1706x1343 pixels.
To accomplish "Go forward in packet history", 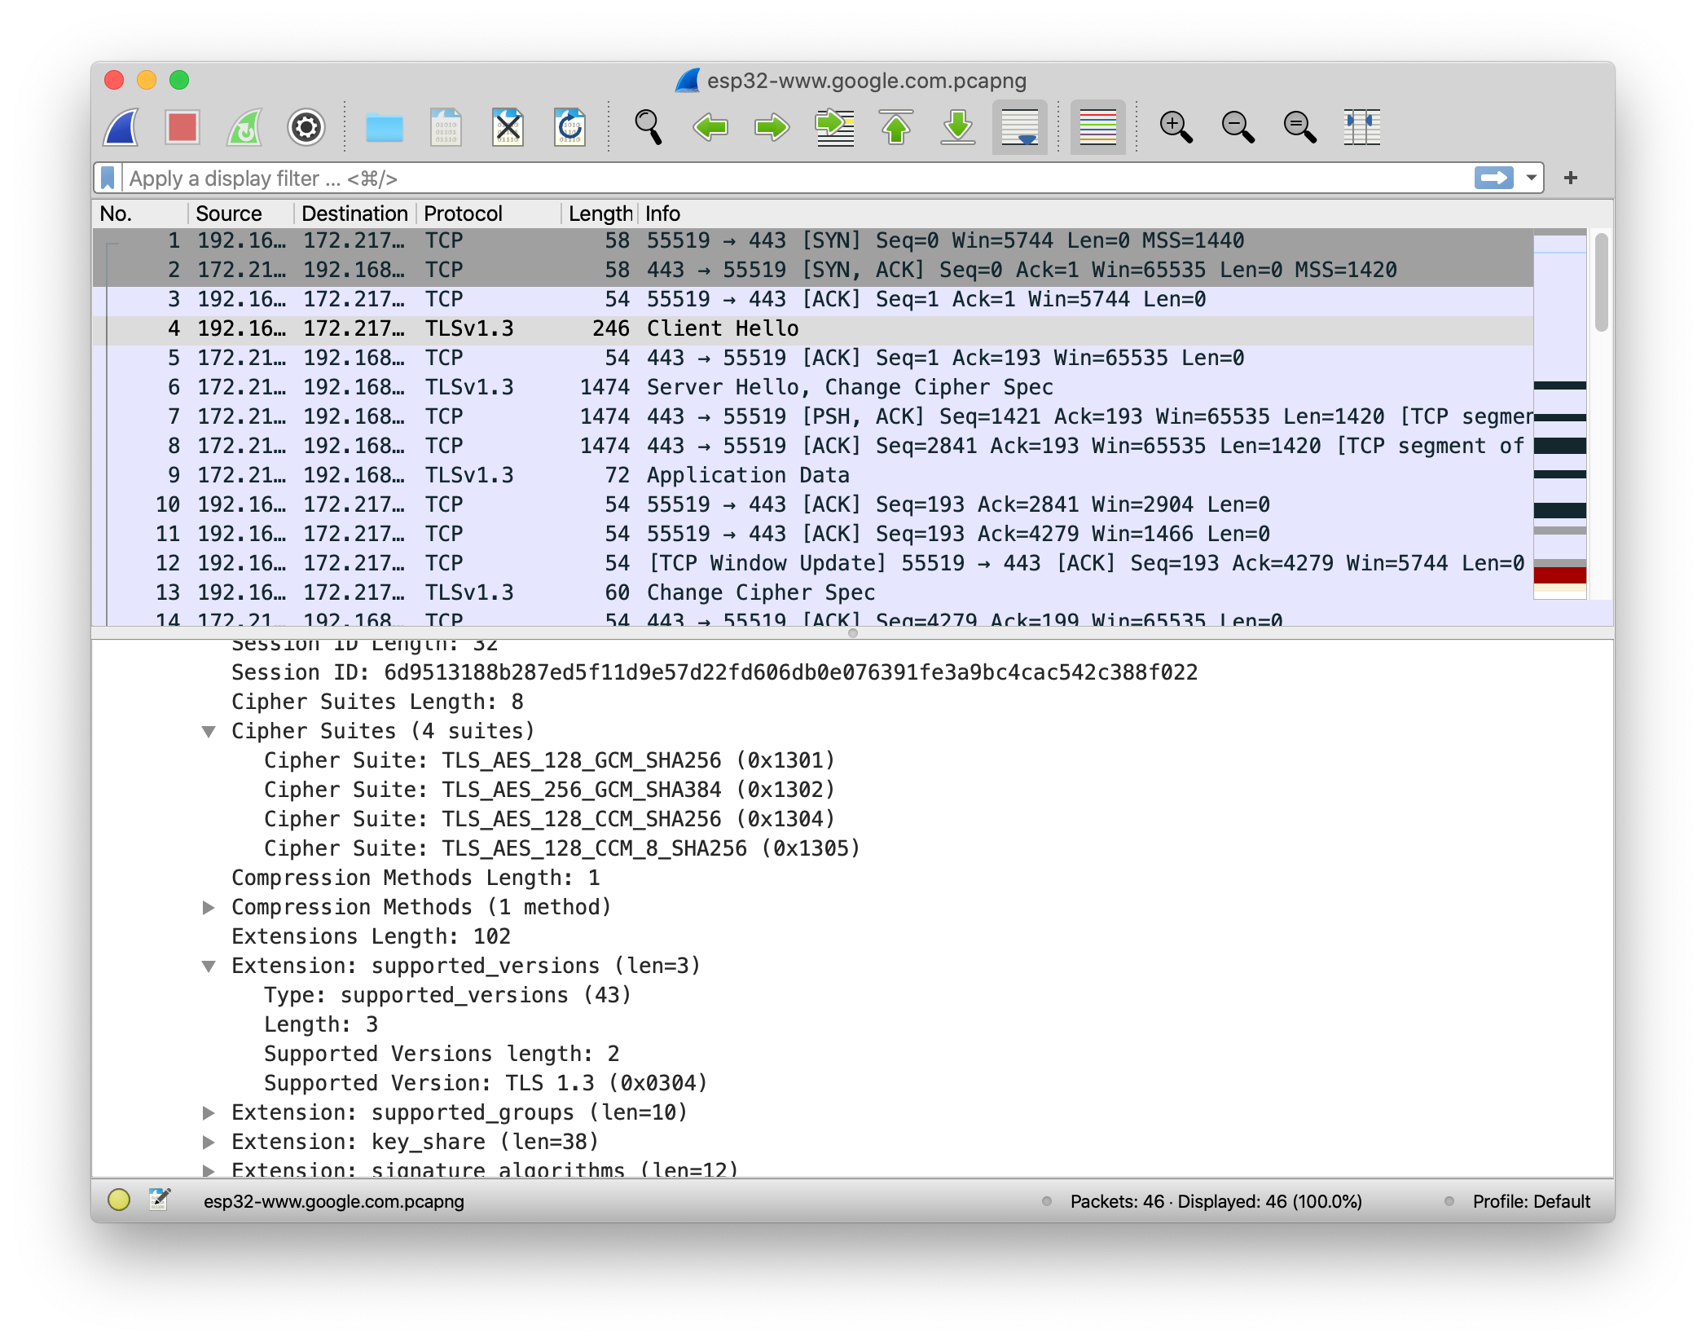I will [x=772, y=127].
